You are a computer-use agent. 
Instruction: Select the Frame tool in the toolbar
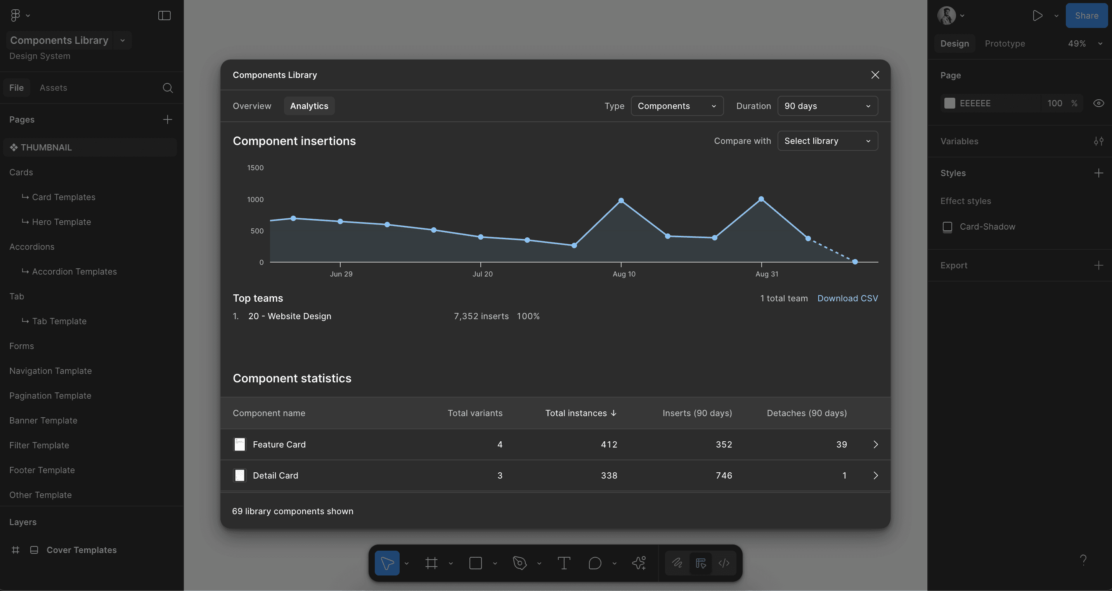431,563
